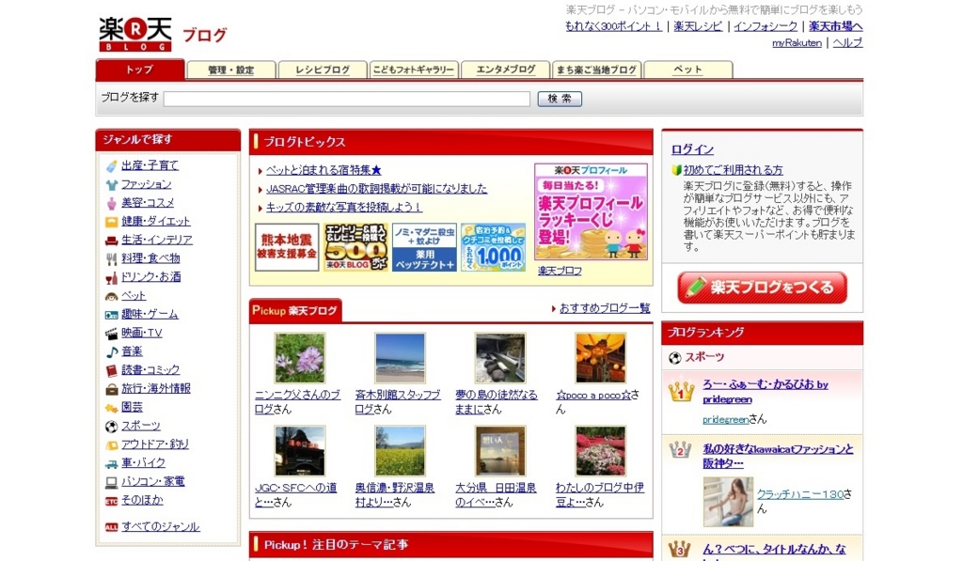Screen dimensions: 963x561
Task: Click the clapperboard icon beside 映画・TV
Action: point(111,334)
